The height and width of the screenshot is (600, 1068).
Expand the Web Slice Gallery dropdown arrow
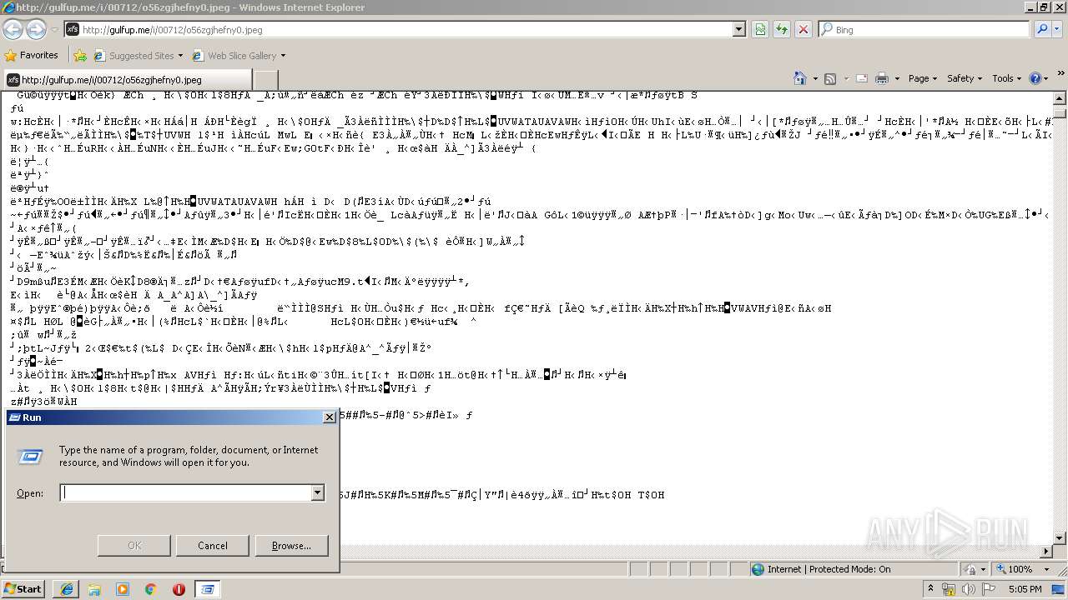click(283, 56)
